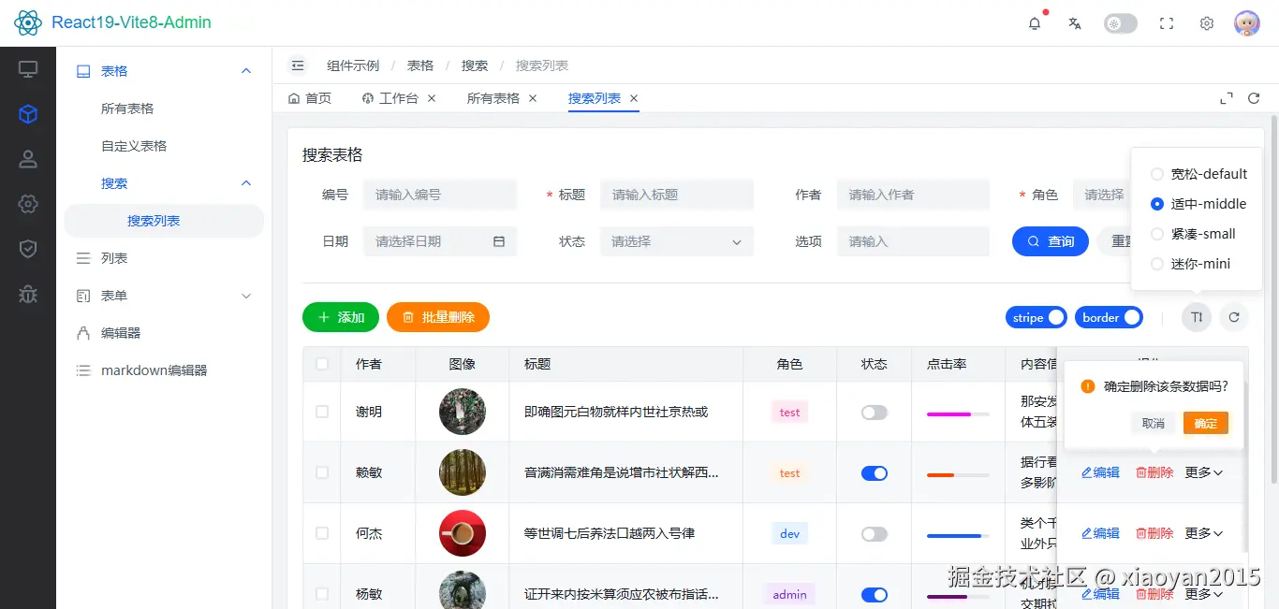Click 编辑 in 赖敏 row
The image size is (1279, 609).
(x=1100, y=472)
